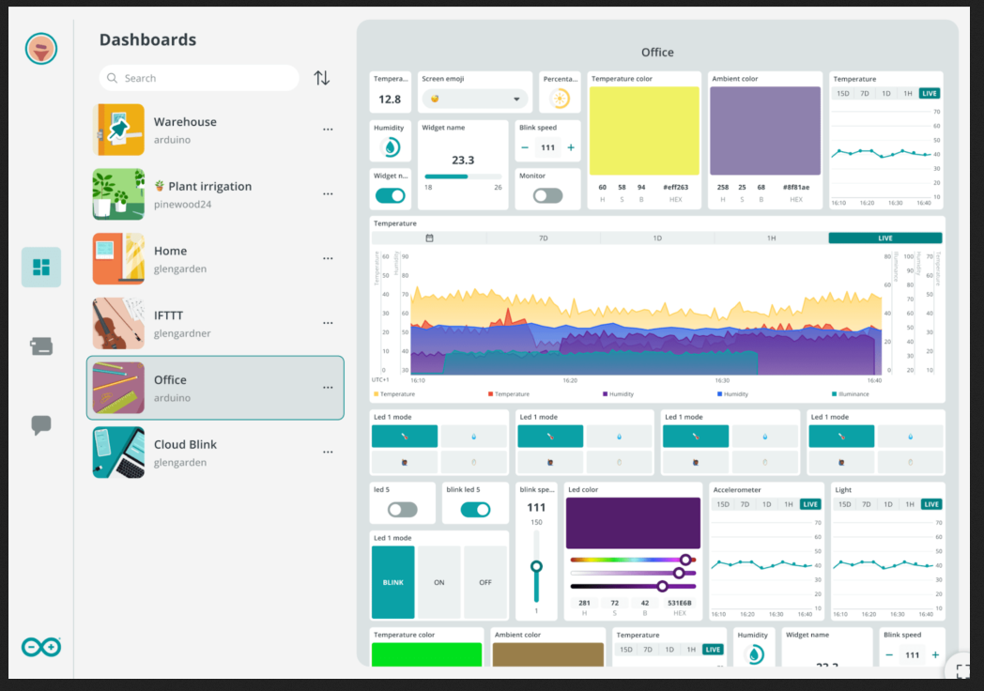The image size is (984, 691).
Task: Decrease top Blink speed with minus
Action: click(525, 147)
